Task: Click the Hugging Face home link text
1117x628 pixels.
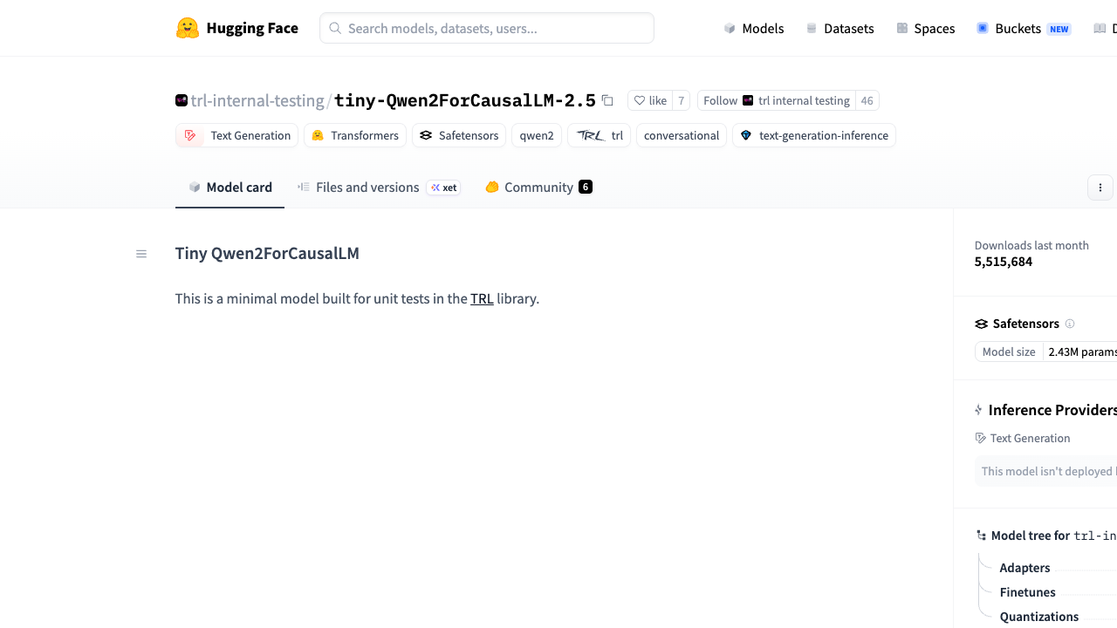Action: pyautogui.click(x=252, y=28)
